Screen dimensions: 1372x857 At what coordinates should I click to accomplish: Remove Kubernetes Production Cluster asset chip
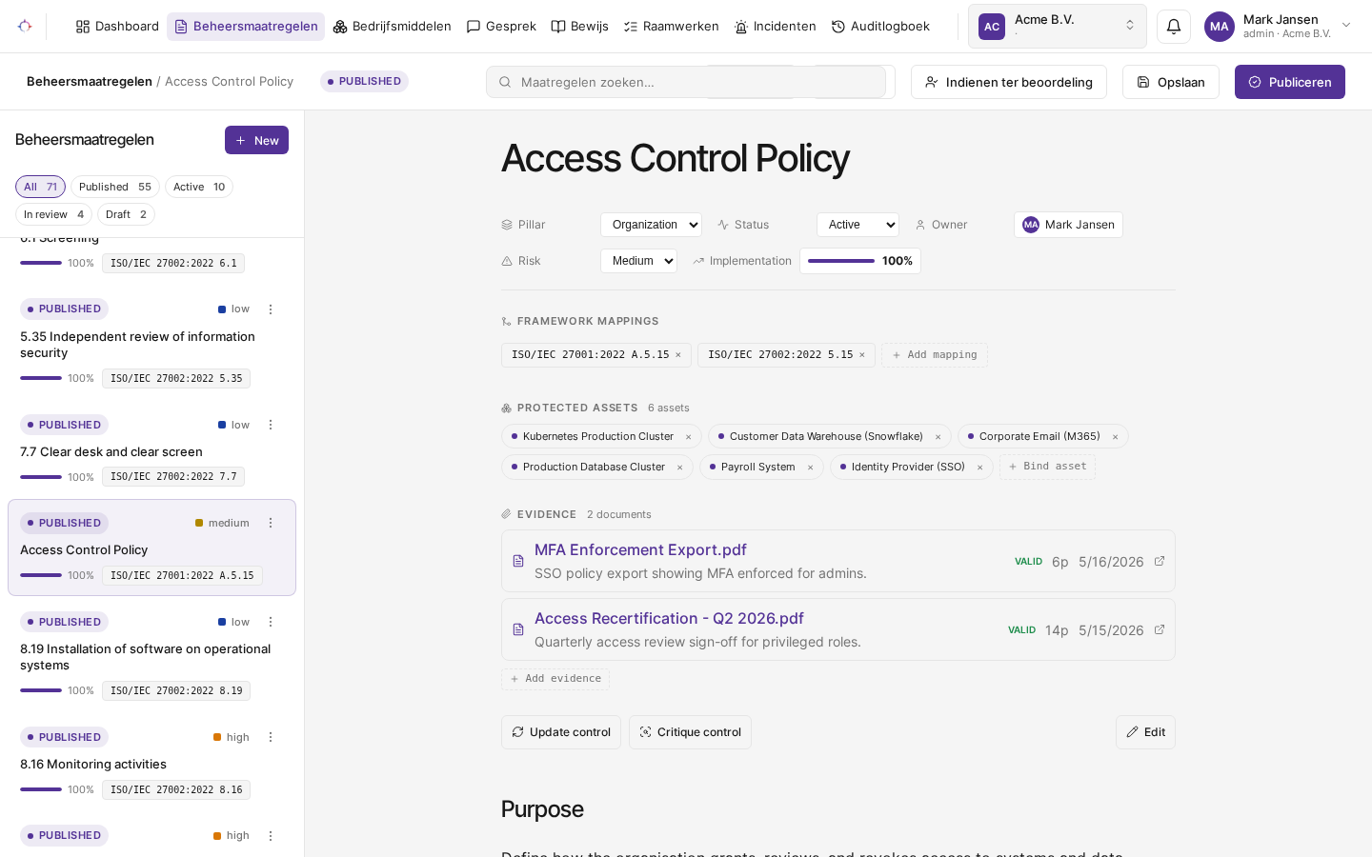688,437
